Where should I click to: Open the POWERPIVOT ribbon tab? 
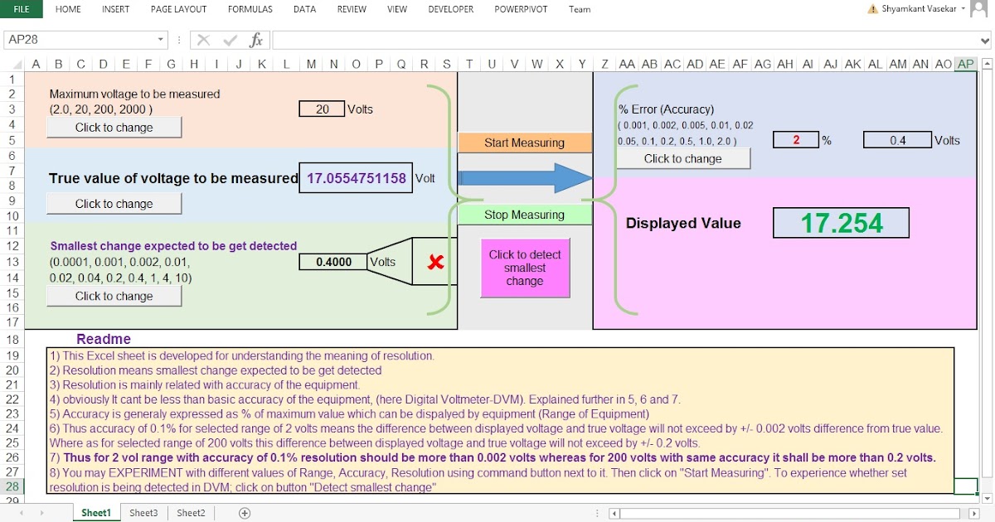point(522,9)
